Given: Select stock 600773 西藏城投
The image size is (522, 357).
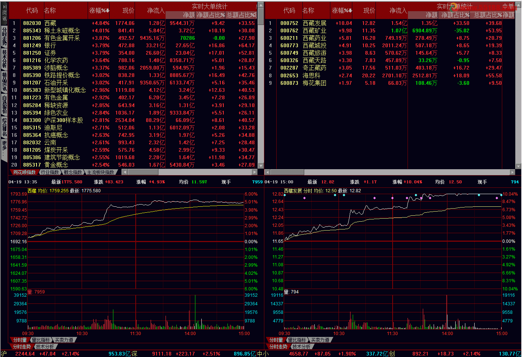Looking at the screenshot, I should [x=390, y=45].
